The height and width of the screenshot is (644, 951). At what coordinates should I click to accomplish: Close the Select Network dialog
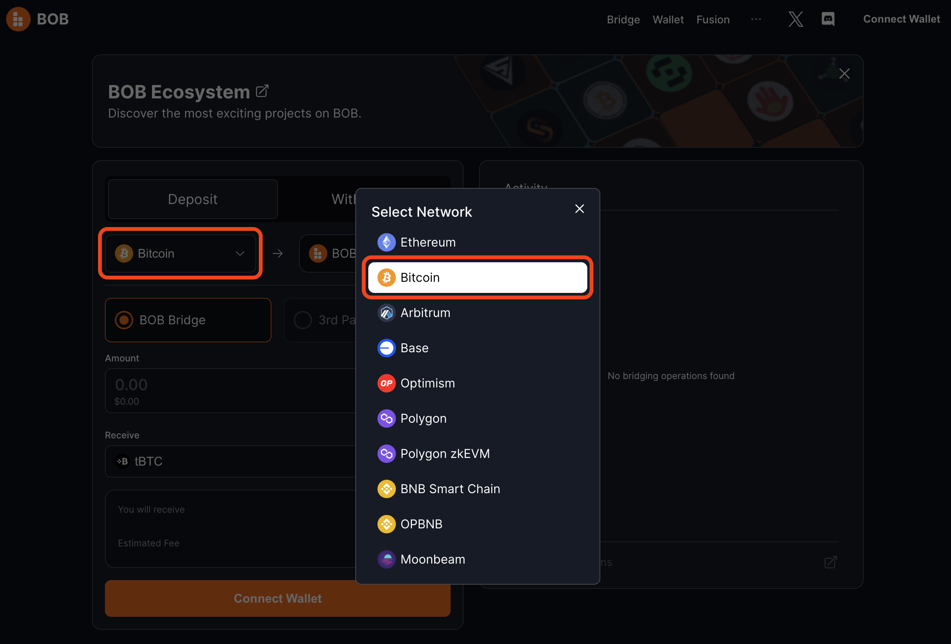(x=579, y=209)
